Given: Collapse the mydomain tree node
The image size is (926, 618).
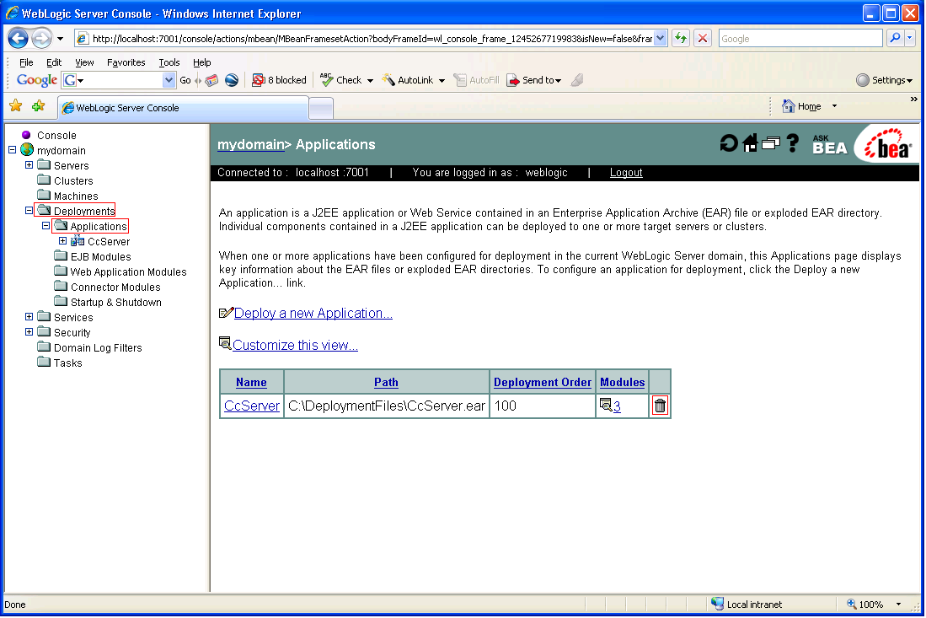Looking at the screenshot, I should 12,150.
